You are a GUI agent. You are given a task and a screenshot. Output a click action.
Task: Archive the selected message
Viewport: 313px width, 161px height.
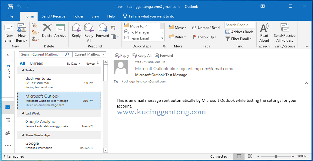click(x=60, y=31)
